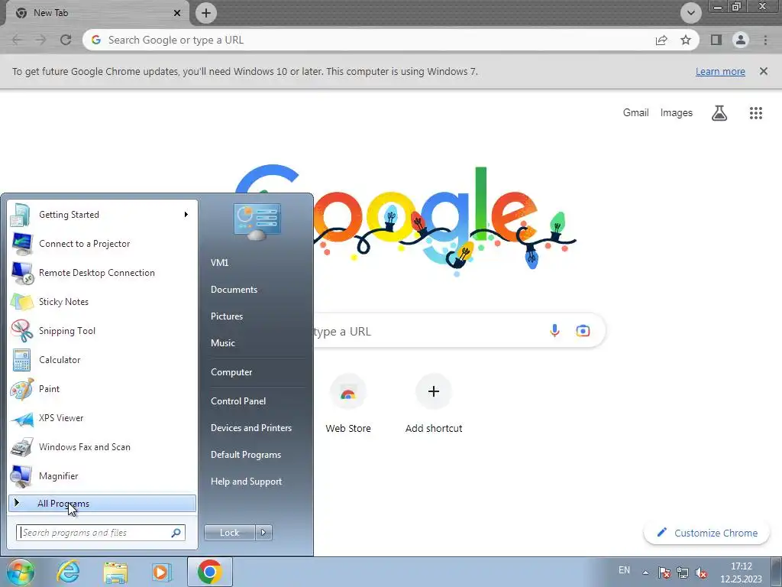Open the Search Labs flask icon

pyautogui.click(x=719, y=113)
